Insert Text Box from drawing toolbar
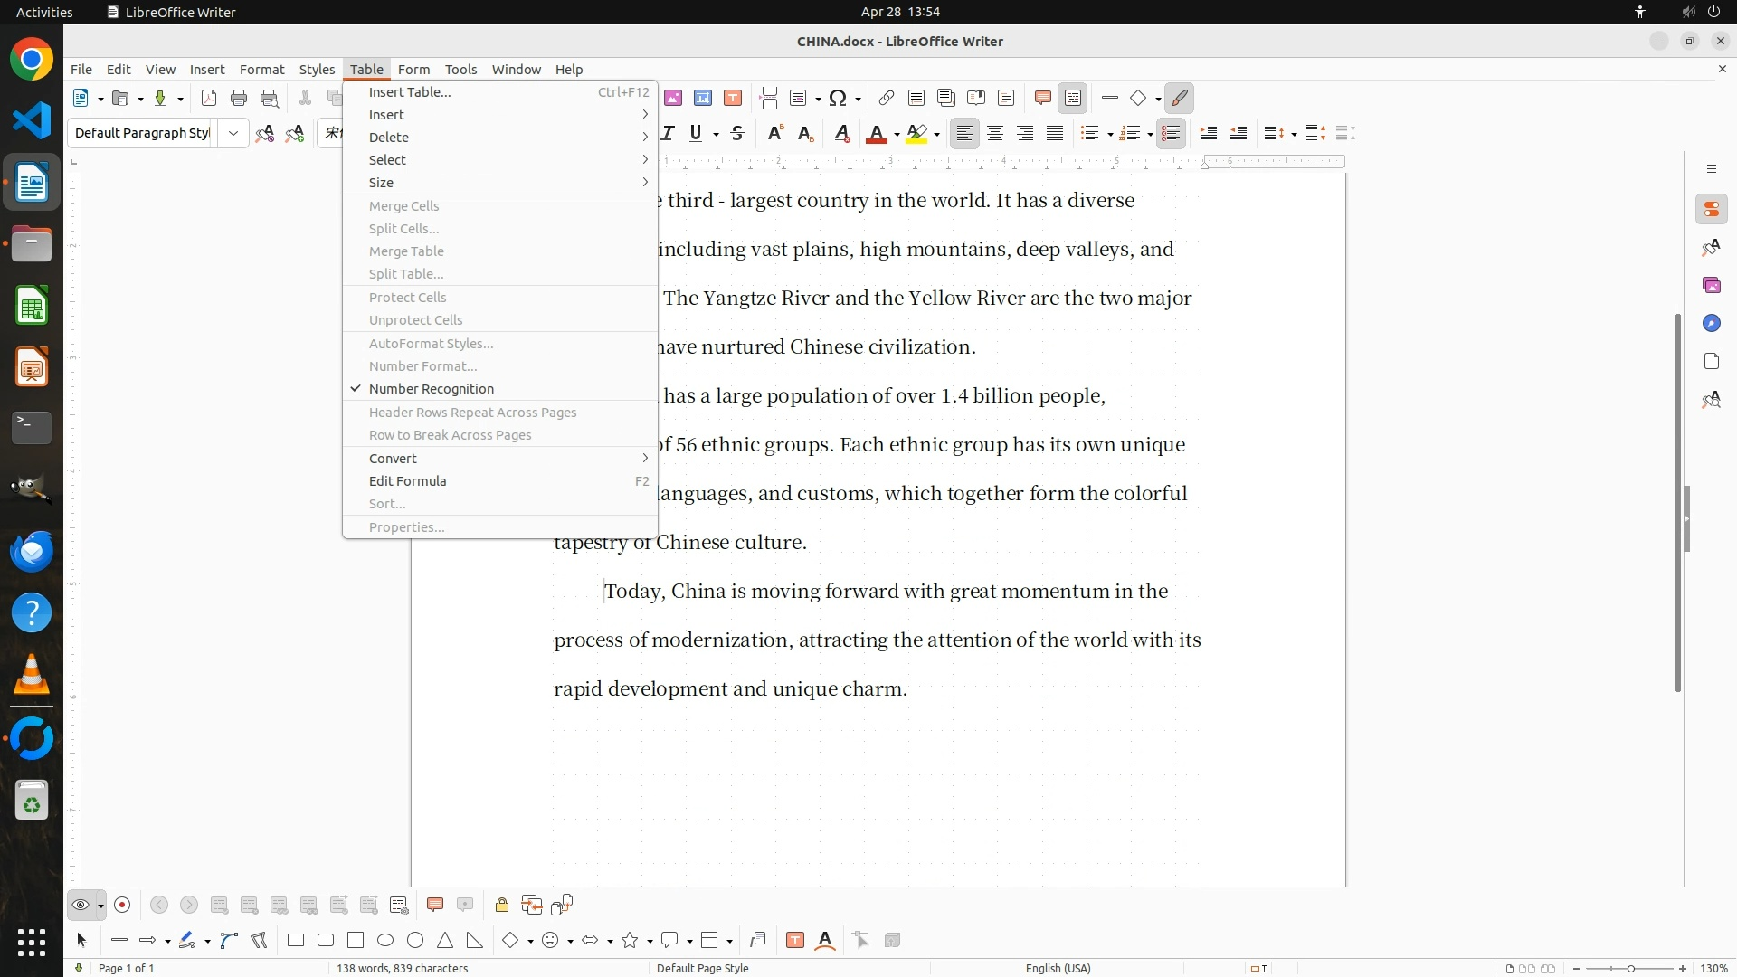 [795, 941]
